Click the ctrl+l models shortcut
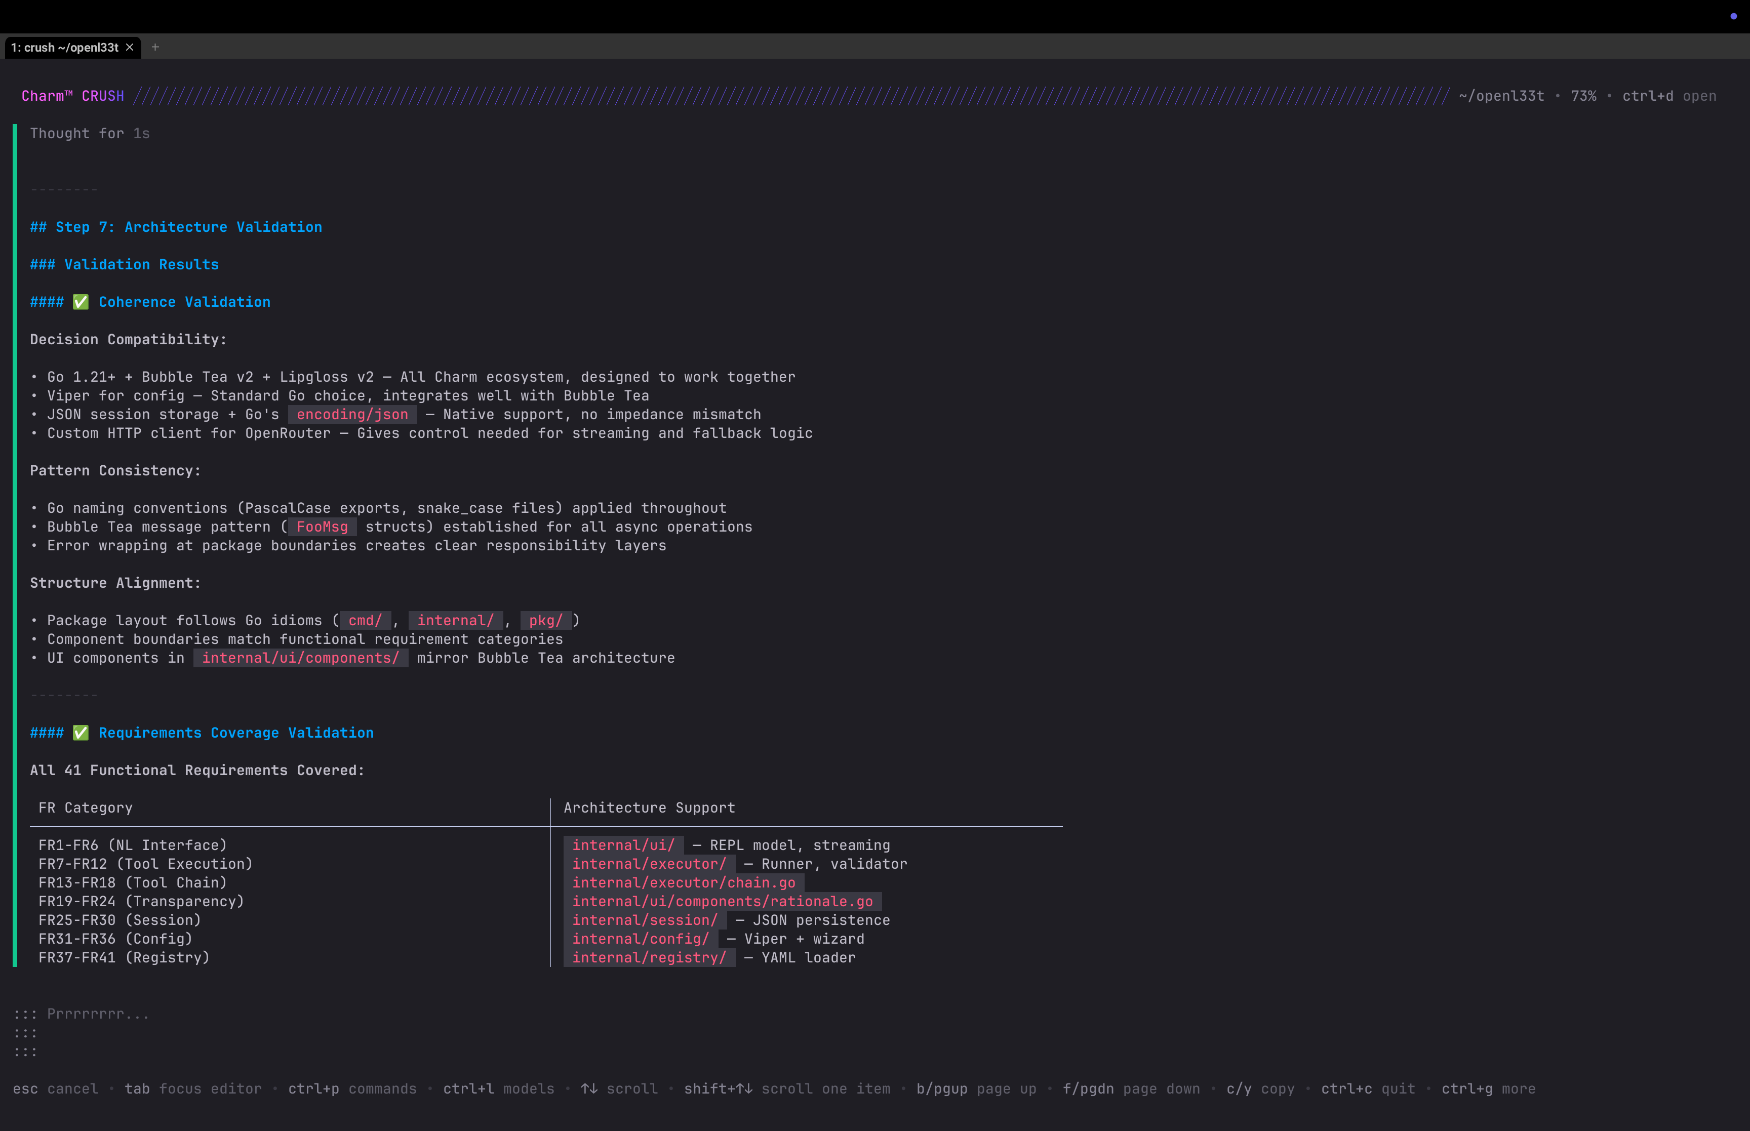The height and width of the screenshot is (1131, 1750). click(498, 1088)
